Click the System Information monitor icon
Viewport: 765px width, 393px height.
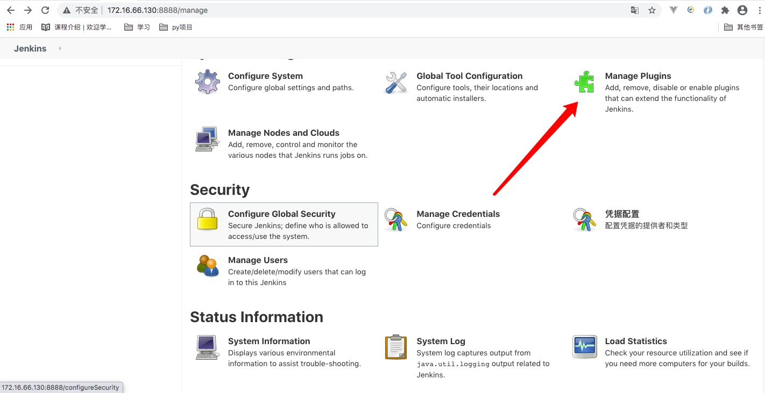[x=207, y=347]
